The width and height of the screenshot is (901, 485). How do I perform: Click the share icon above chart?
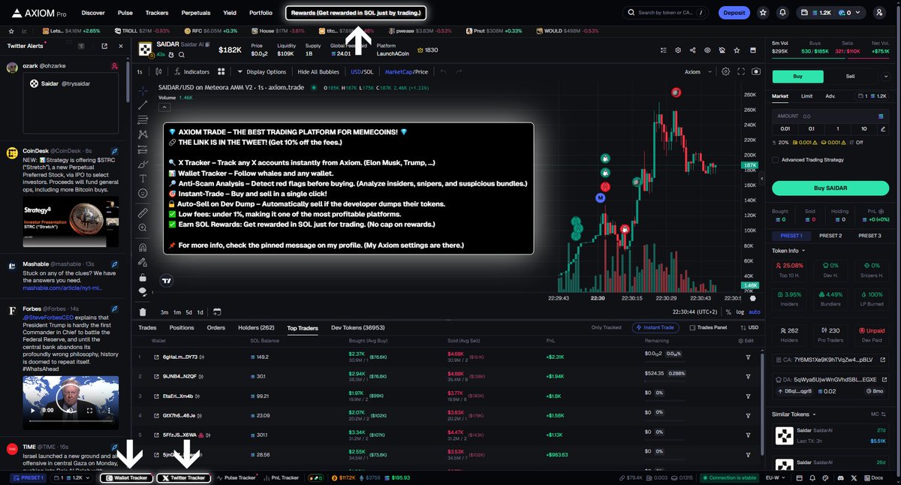click(x=692, y=50)
